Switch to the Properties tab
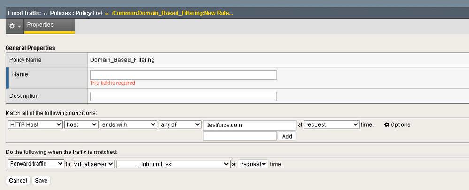The width and height of the screenshot is (469, 190). click(x=40, y=25)
